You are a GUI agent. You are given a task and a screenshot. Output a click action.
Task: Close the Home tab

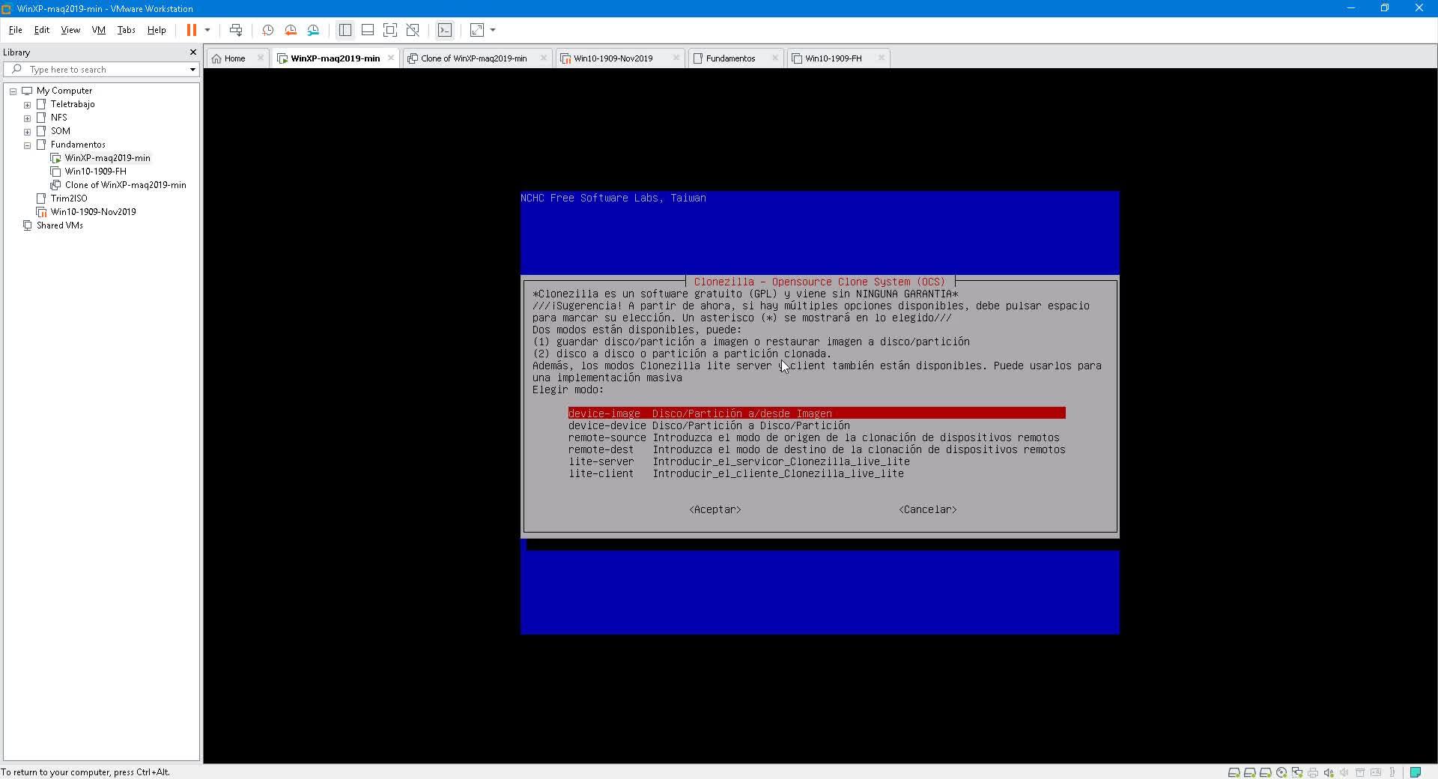(261, 58)
